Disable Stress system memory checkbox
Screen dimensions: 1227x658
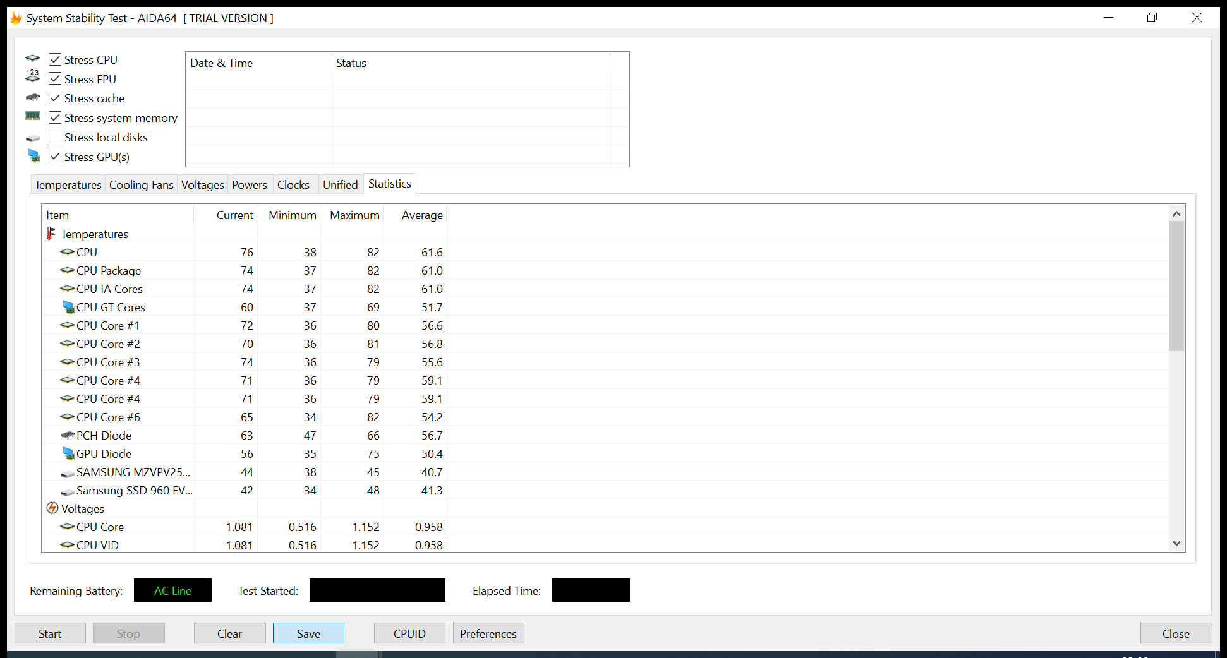[x=55, y=117]
